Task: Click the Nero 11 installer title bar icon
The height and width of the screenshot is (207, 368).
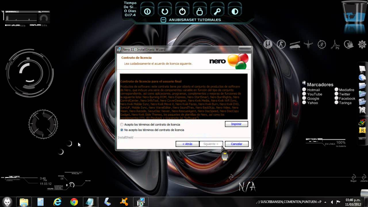Action: (x=119, y=49)
